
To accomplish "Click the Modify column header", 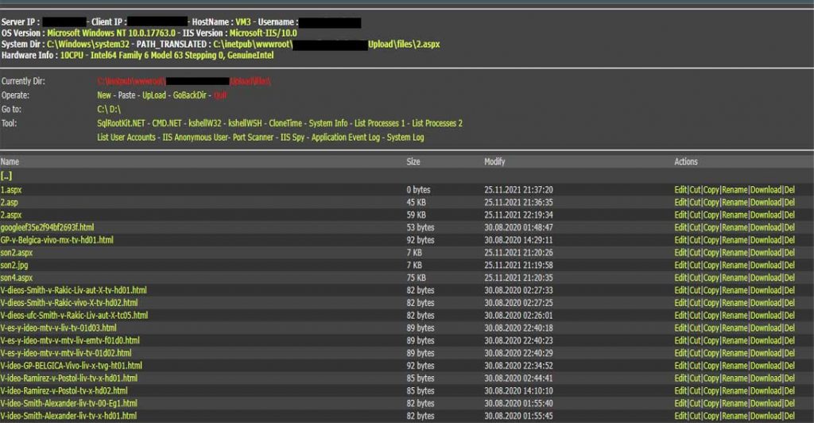I will (x=494, y=161).
